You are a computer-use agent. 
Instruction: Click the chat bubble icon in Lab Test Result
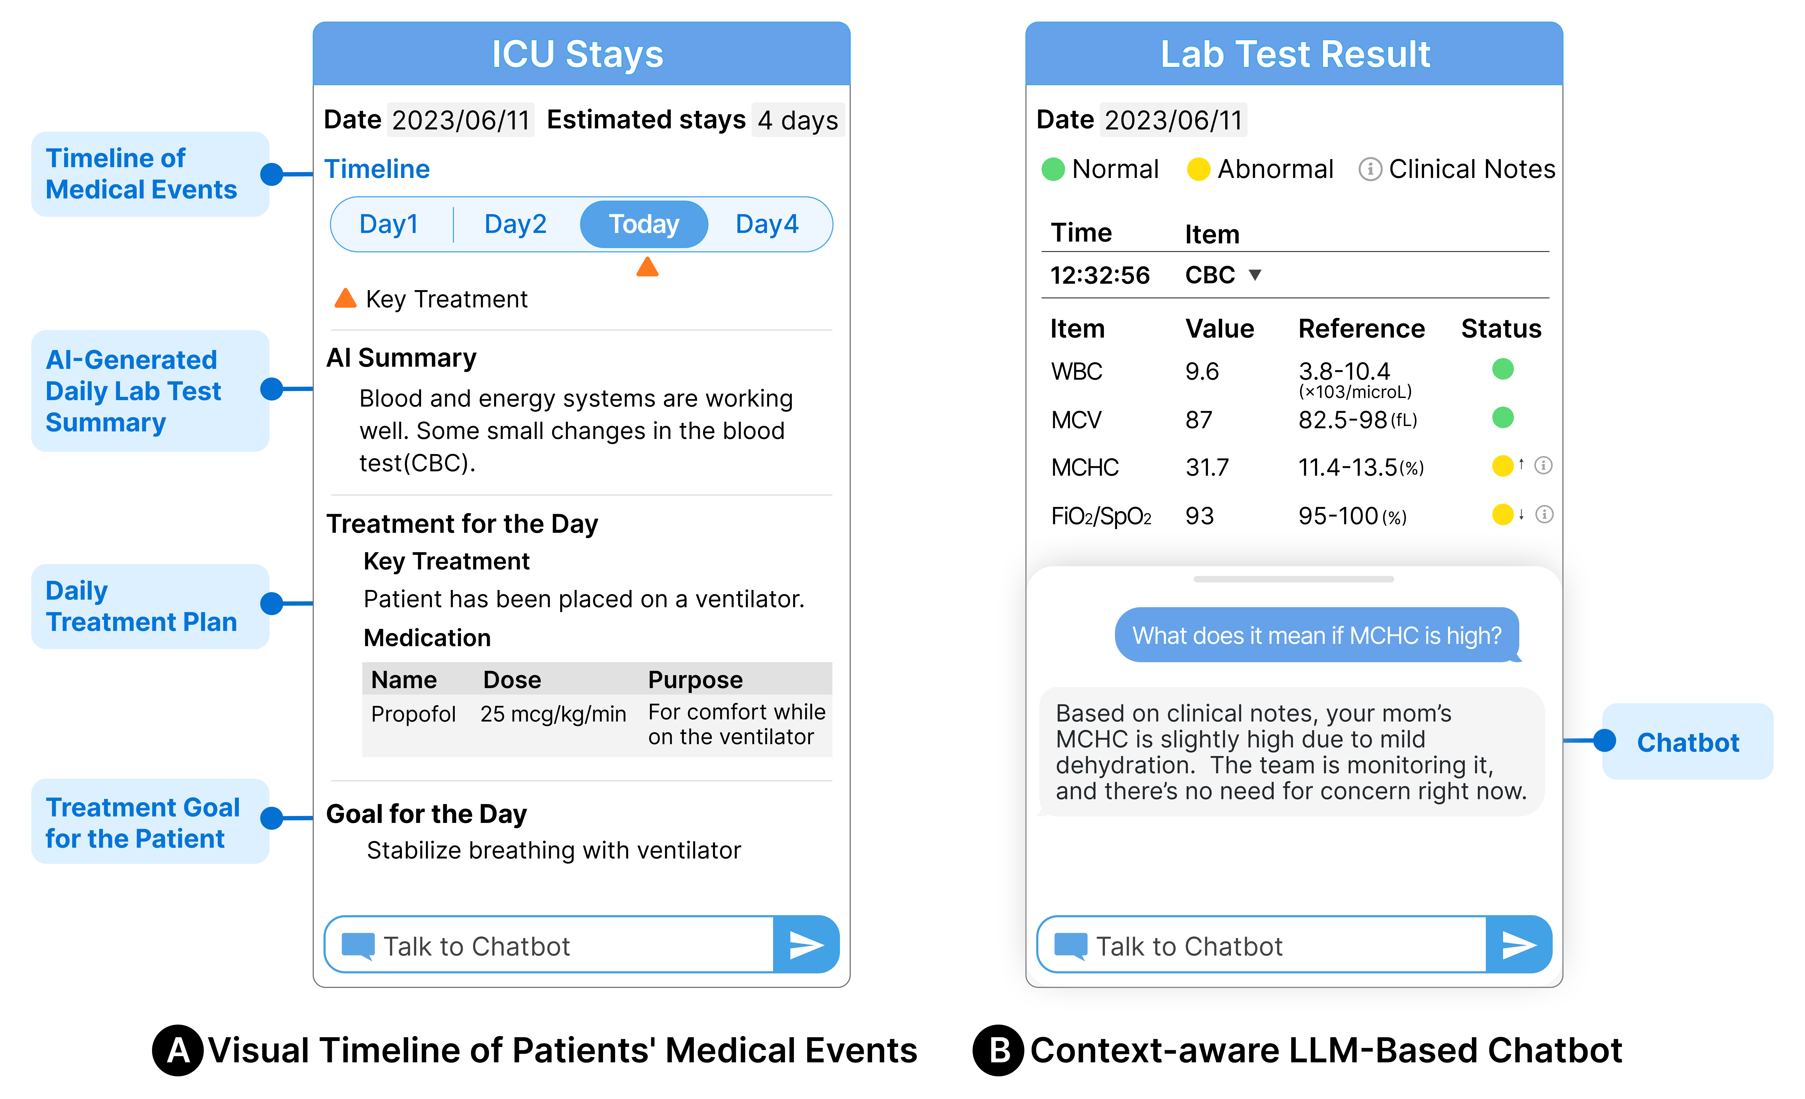[x=1070, y=945]
